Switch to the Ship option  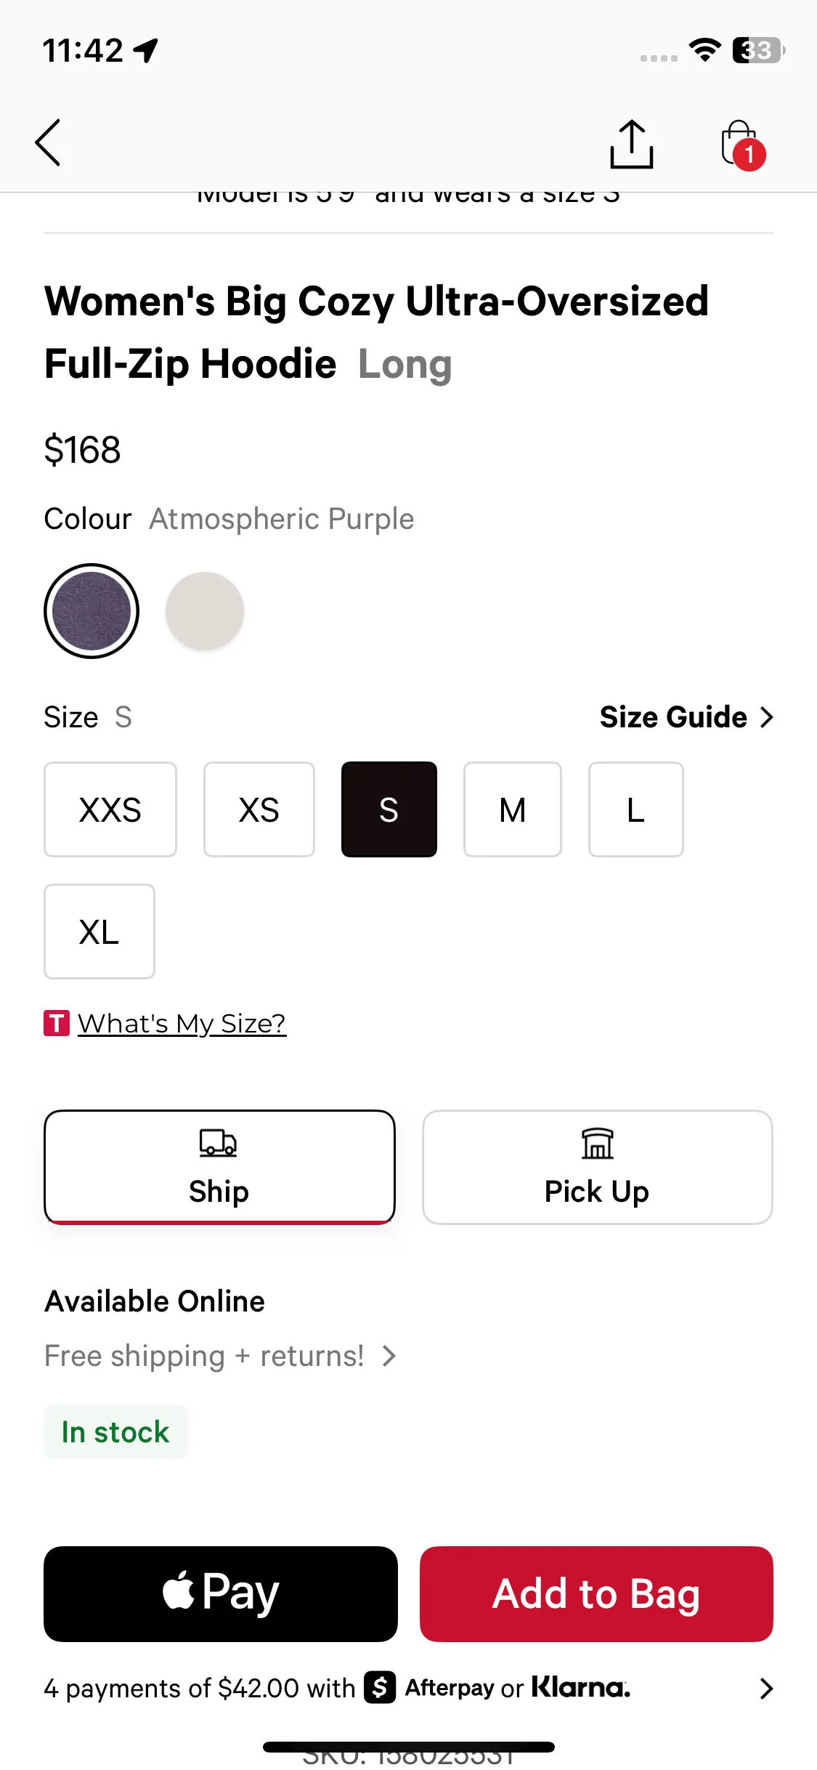pos(219,1167)
